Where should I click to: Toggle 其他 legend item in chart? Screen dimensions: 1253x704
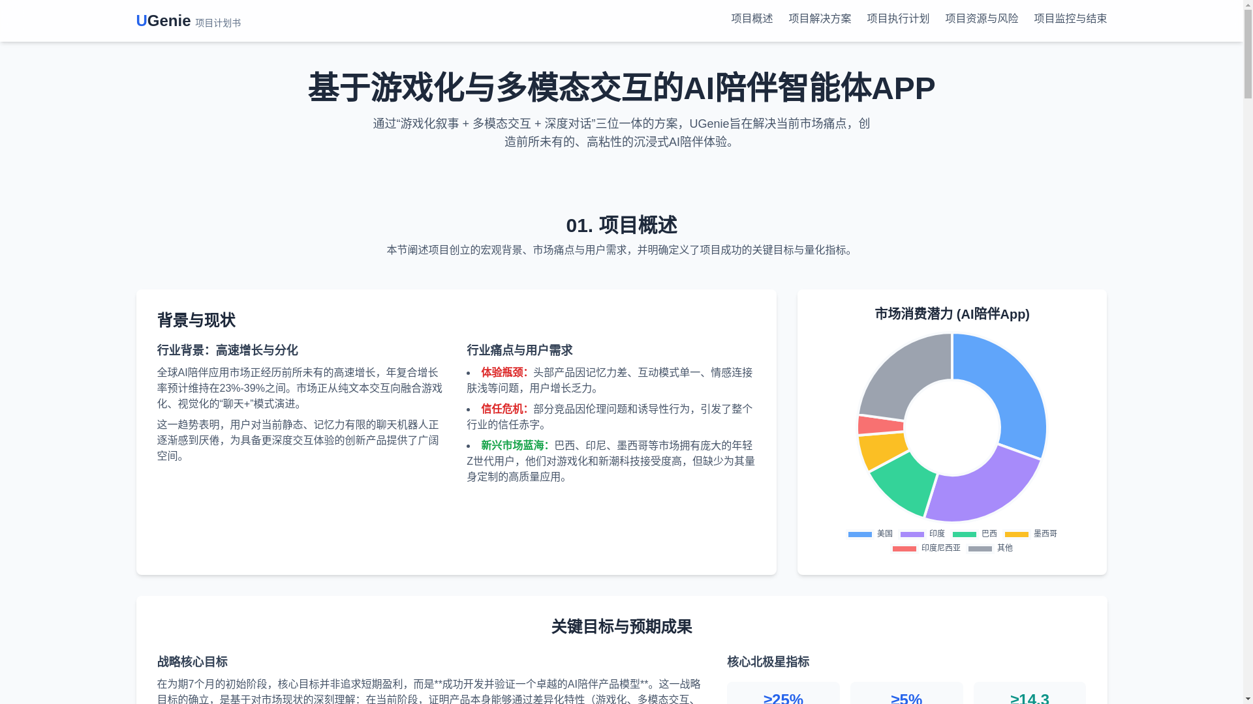991,548
